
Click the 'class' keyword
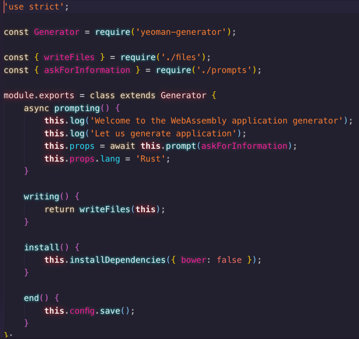click(102, 95)
